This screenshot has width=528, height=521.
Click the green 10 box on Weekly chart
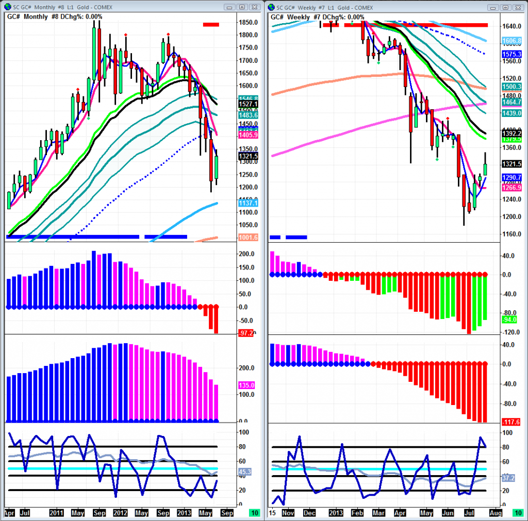[x=518, y=513]
